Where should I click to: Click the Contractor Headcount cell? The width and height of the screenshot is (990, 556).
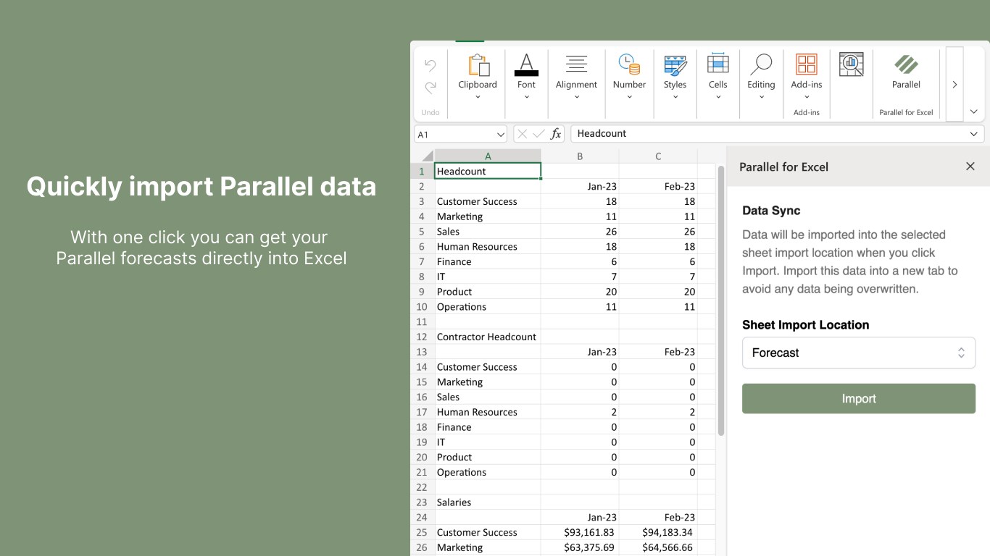488,337
